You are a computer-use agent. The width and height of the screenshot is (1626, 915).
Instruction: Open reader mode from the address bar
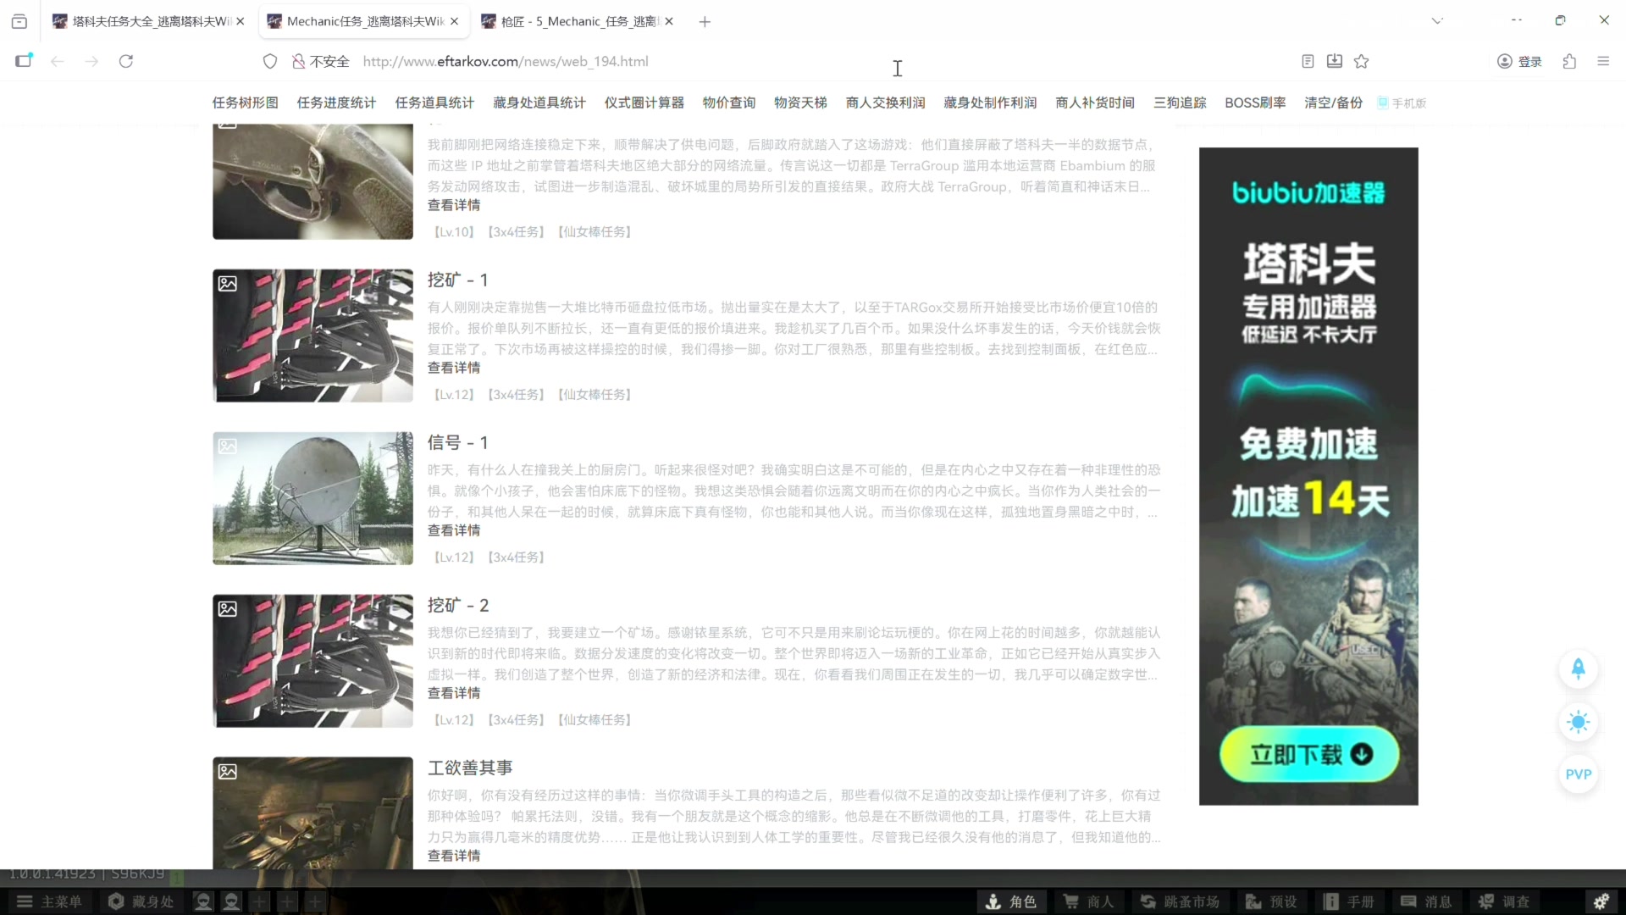point(1308,61)
